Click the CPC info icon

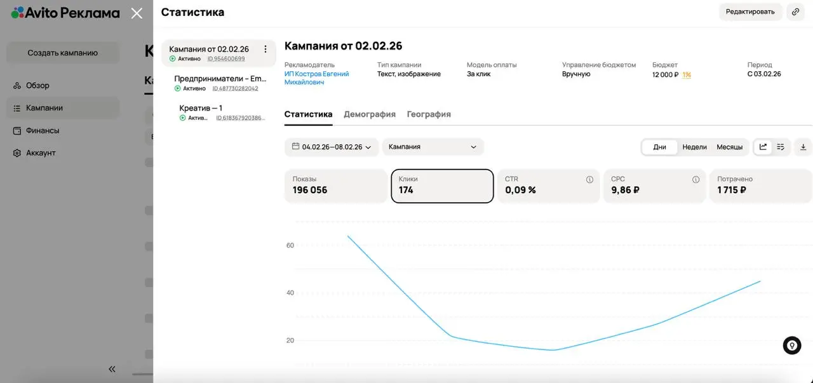[695, 180]
